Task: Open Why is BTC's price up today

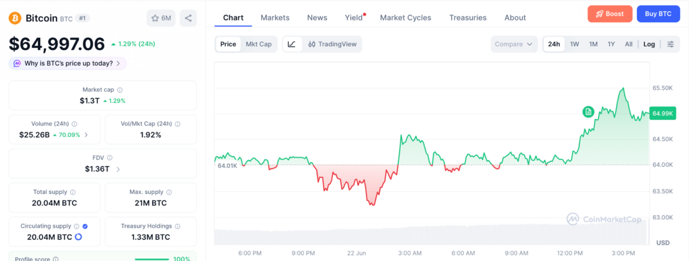Action: (x=68, y=64)
